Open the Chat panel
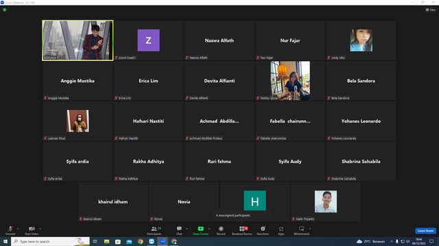 [179, 230]
